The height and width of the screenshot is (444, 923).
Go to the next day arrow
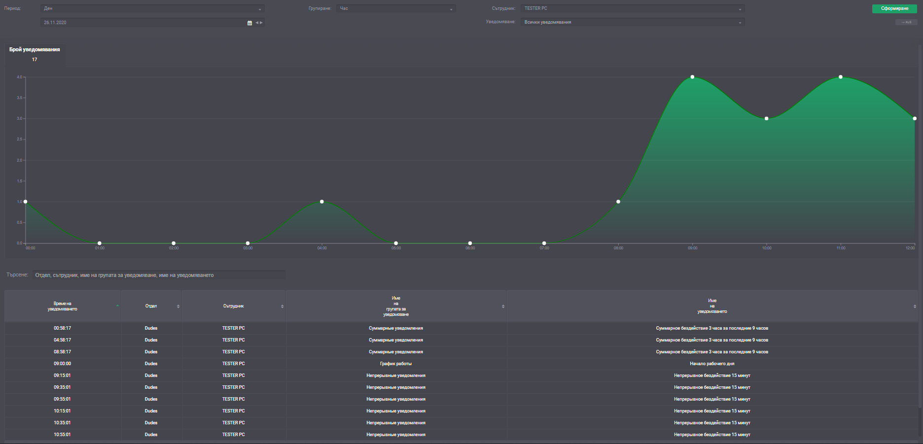coord(261,23)
